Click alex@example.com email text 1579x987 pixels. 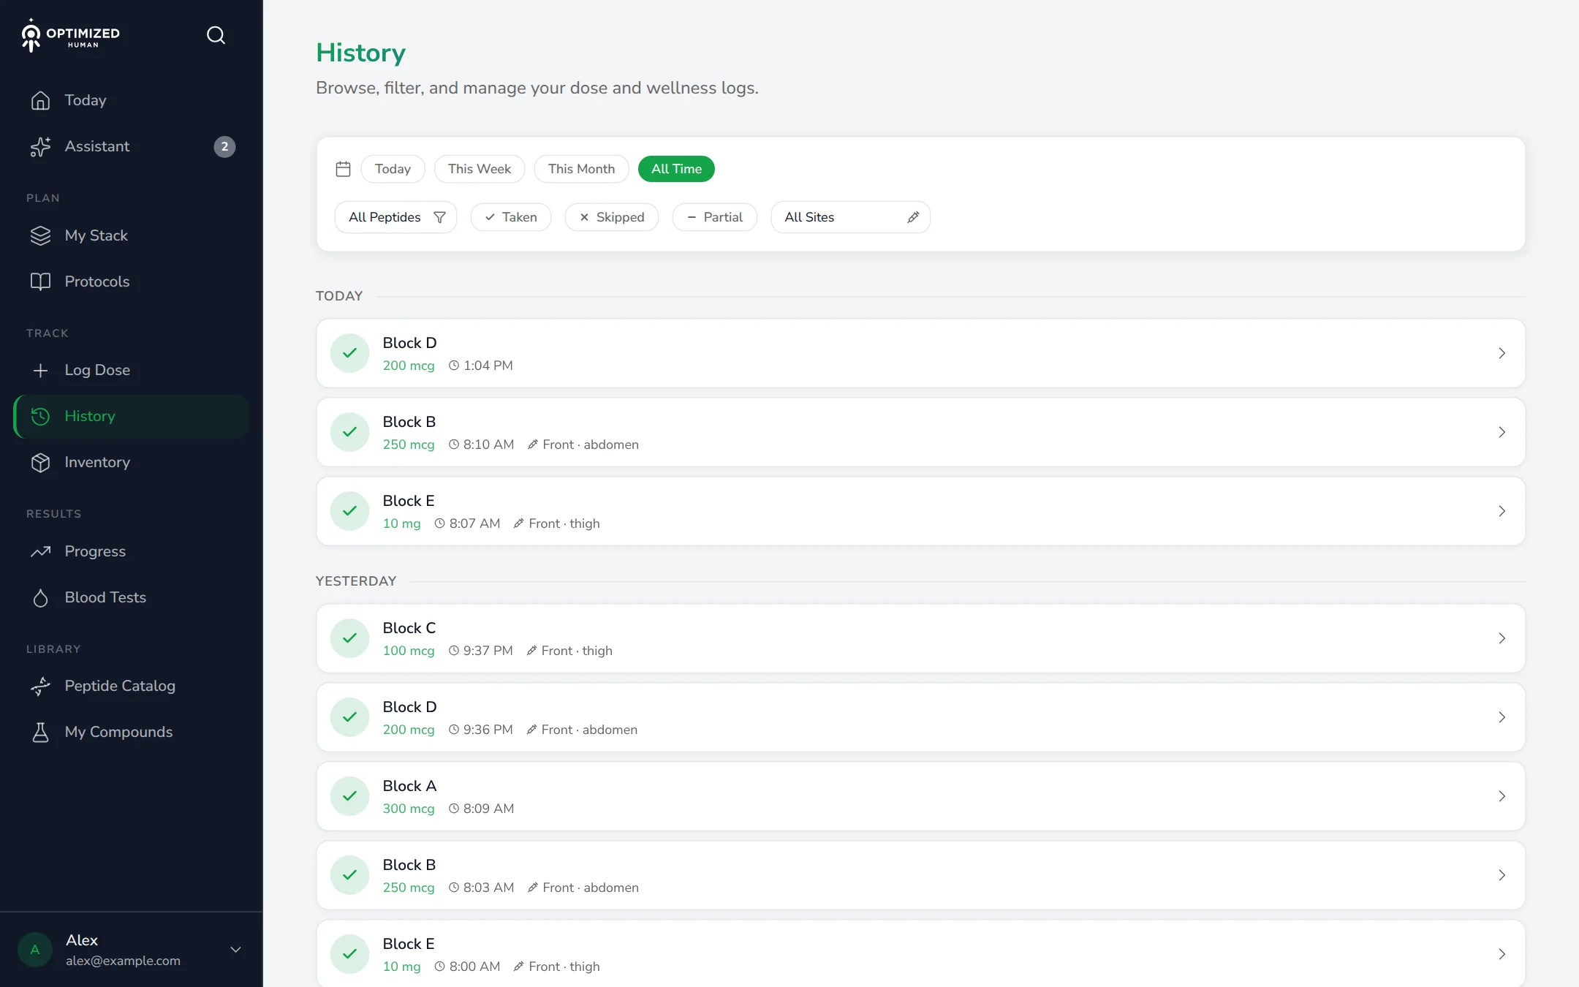[x=123, y=961]
